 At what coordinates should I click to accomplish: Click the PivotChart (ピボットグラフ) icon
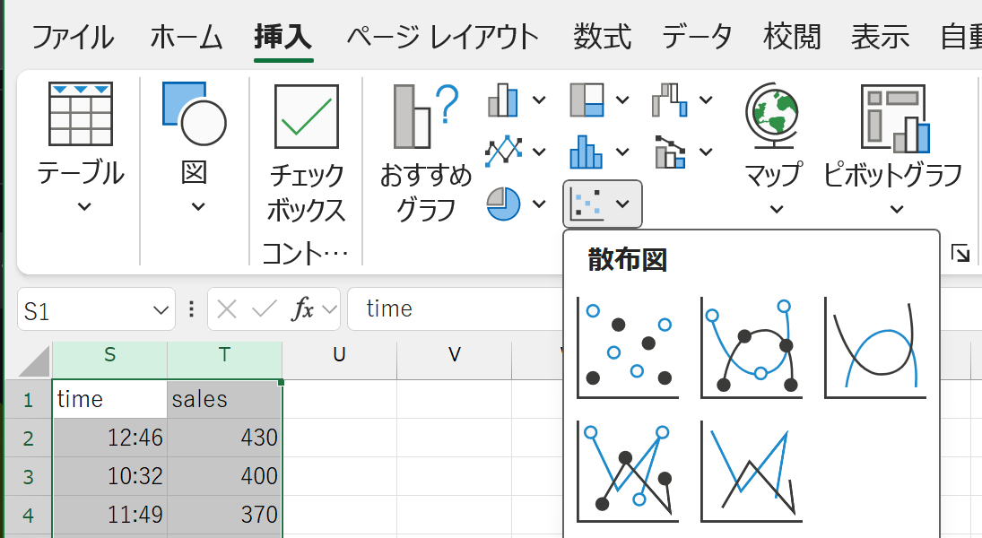893,117
